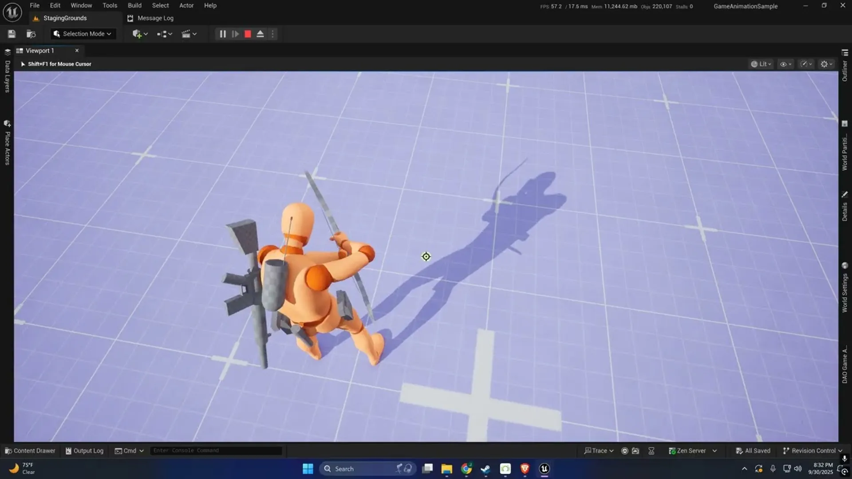Switch to the Message Log tab
Screen dimensions: 852x479
[x=150, y=18]
